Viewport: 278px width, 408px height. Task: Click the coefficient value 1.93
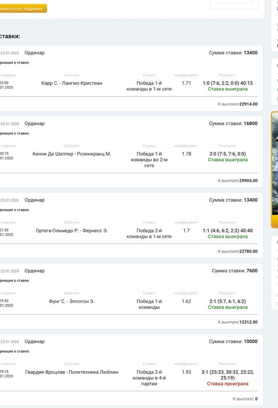[x=186, y=372]
